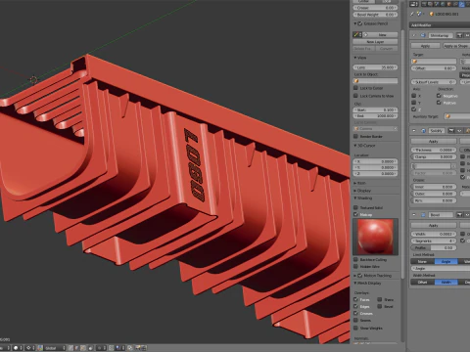
Task: Click the object icon in Lock to Object field
Action: pyautogui.click(x=356, y=81)
